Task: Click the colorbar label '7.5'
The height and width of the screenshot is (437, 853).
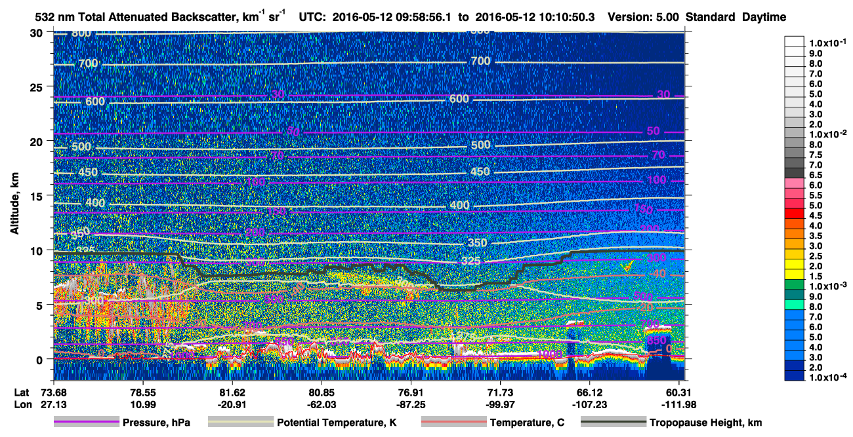Action: pyautogui.click(x=816, y=155)
